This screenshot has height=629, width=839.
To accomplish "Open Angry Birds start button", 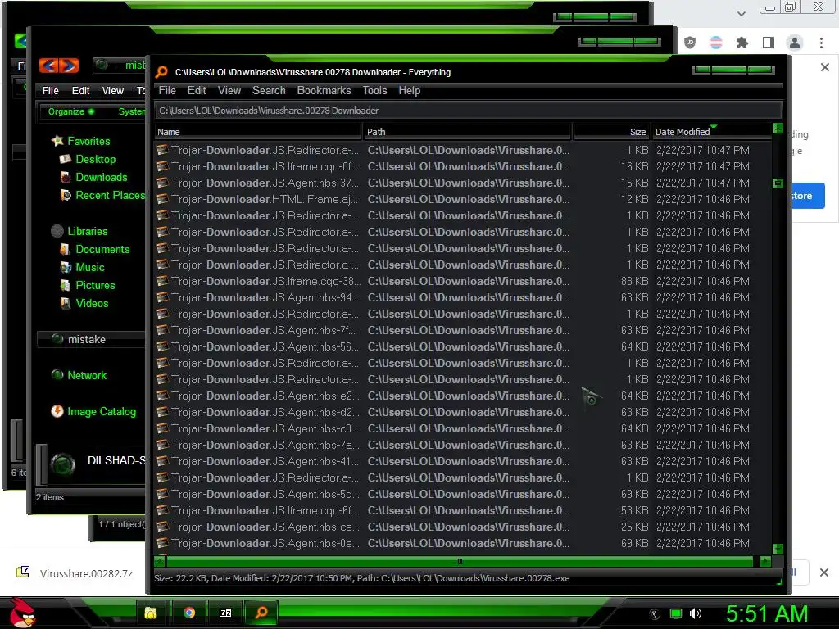I will point(22,613).
